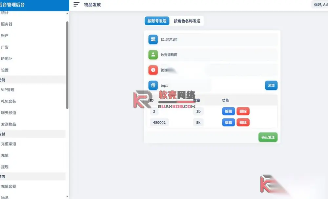
Task: Open the user greeting 你好 menu
Action: click(x=320, y=5)
